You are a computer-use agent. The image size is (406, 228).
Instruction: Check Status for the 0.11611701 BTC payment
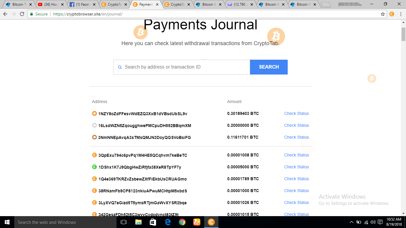click(296, 137)
